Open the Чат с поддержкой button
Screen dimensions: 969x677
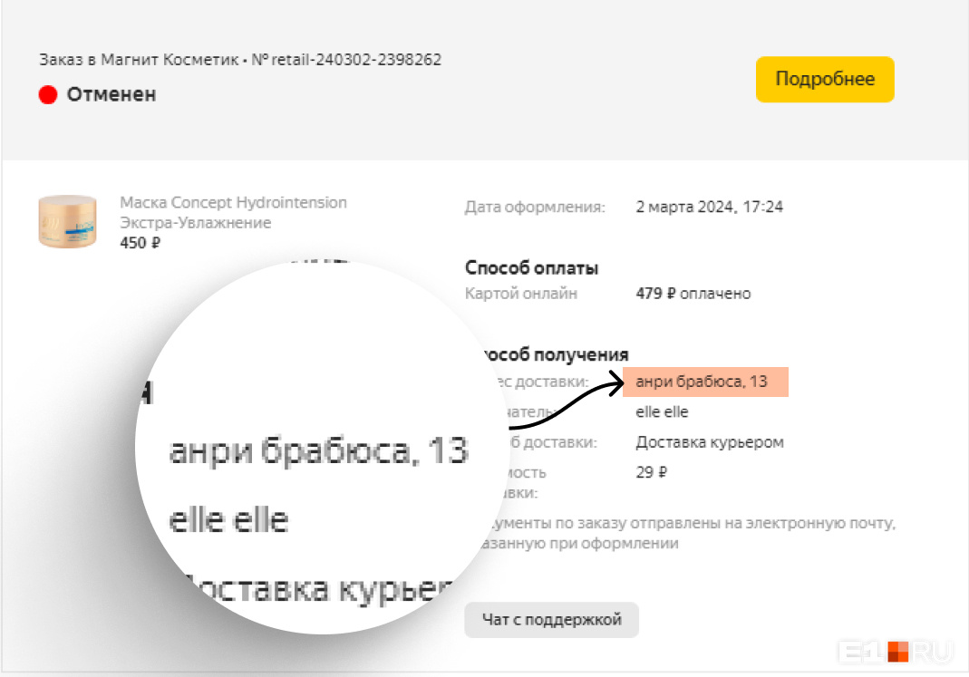[551, 620]
